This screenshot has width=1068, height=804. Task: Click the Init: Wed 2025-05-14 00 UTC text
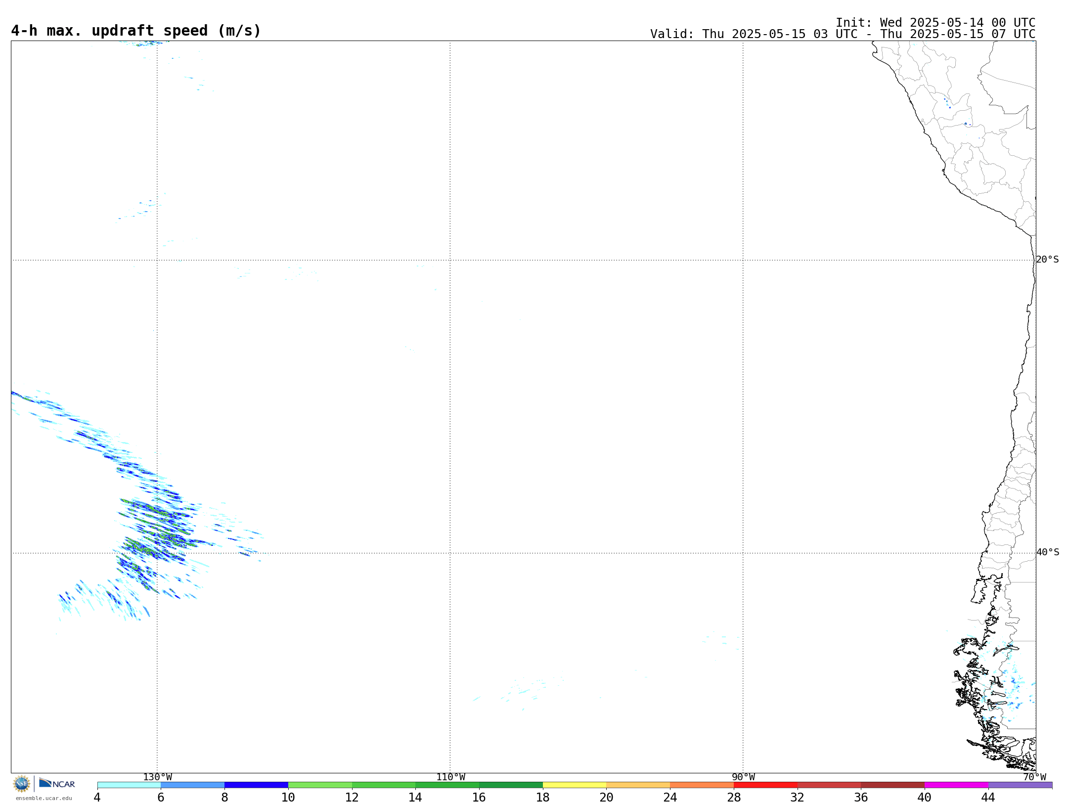[x=935, y=23]
